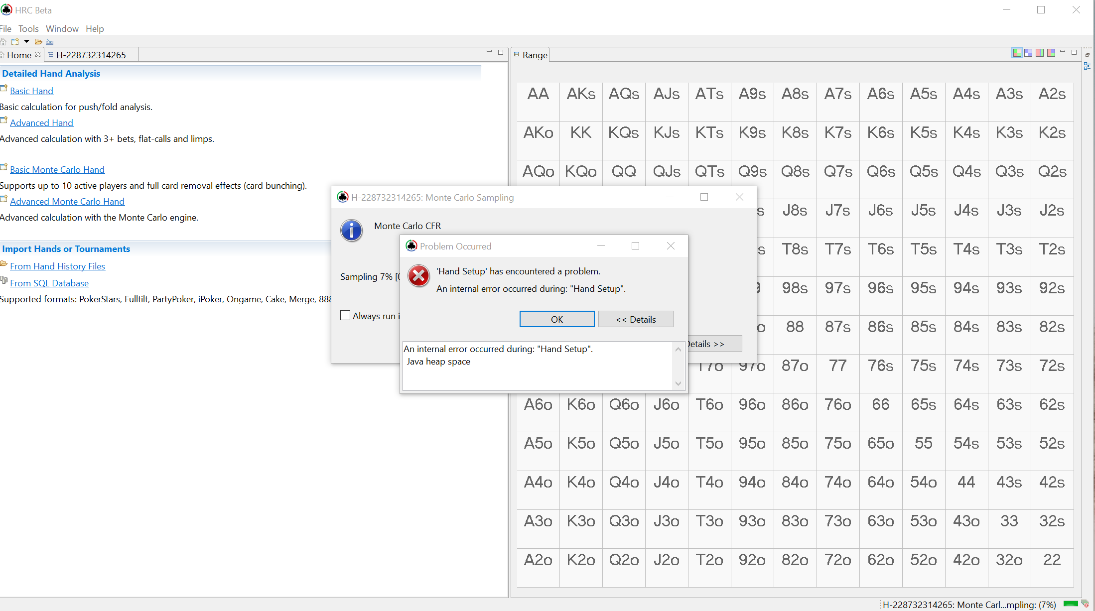Select the red-blue-green split range view icon
Screen dimensions: 1095x611
(1051, 53)
